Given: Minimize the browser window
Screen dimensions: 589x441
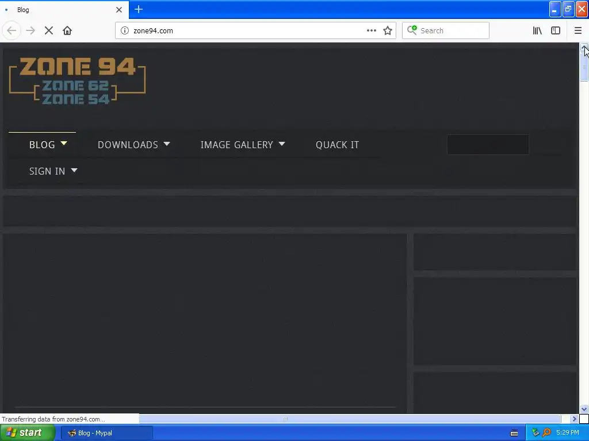Looking at the screenshot, I should 555,9.
